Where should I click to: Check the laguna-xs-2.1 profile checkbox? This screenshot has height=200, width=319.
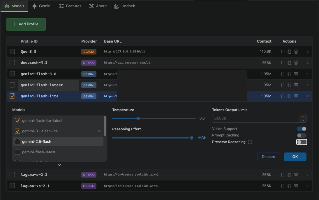pyautogui.click(x=12, y=186)
